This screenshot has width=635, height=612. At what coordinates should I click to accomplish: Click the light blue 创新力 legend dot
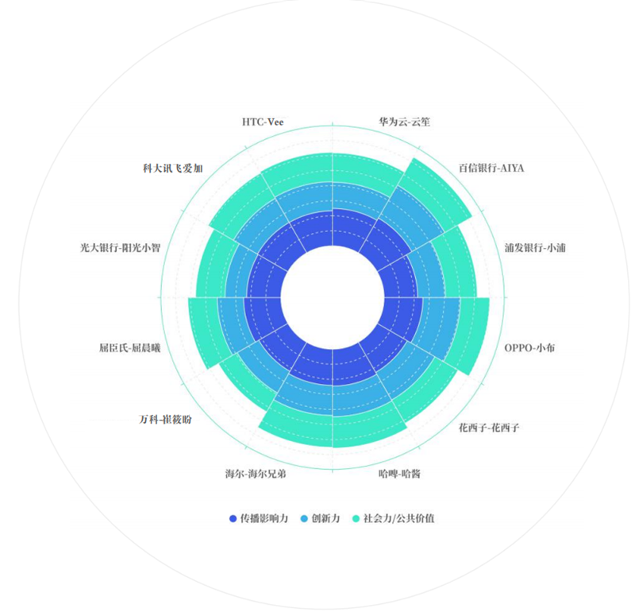304,518
